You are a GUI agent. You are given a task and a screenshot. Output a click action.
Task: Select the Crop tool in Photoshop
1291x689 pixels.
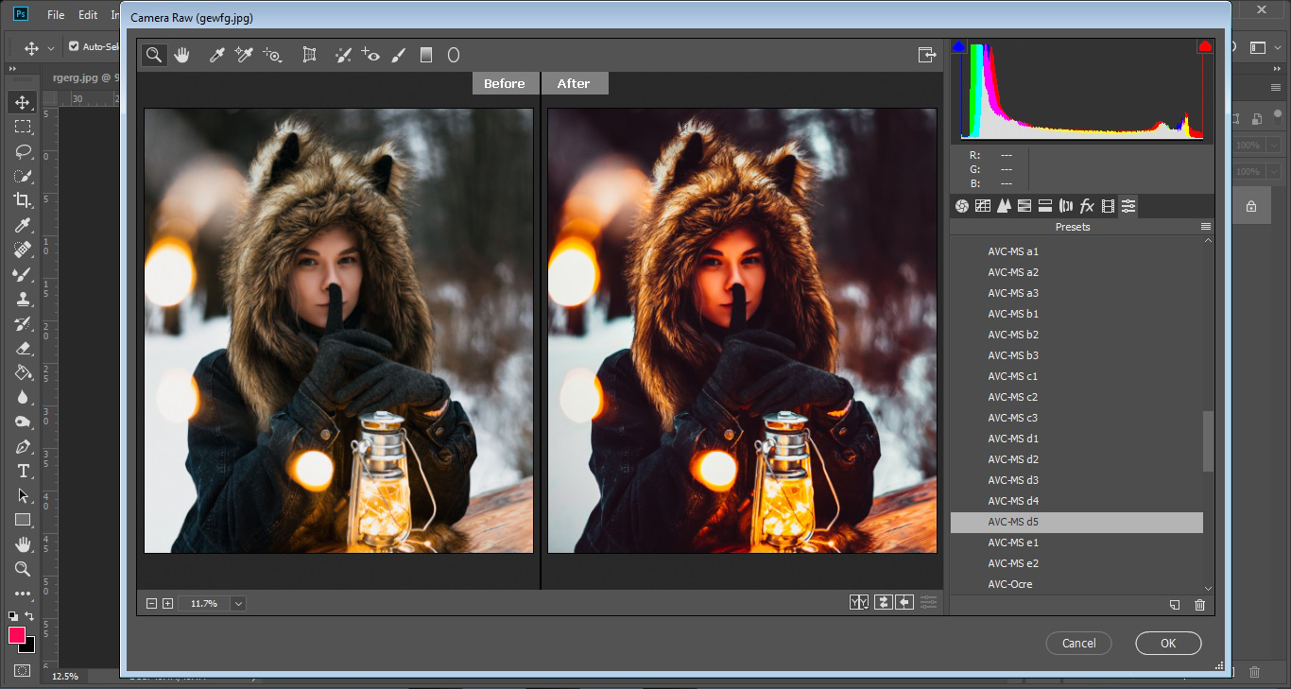pos(22,200)
